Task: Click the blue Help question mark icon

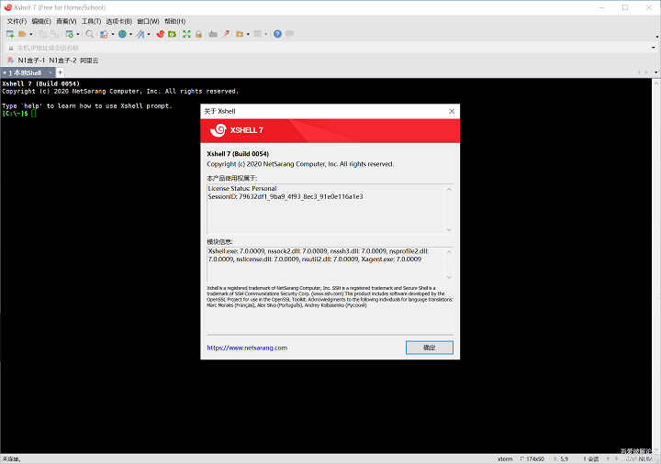Action: pos(277,34)
